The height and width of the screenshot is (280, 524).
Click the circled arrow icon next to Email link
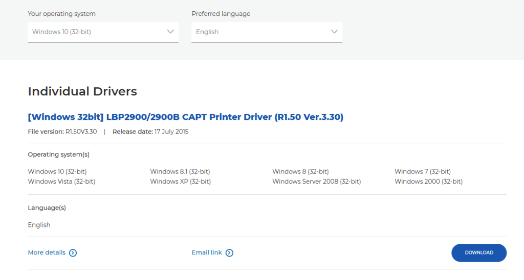coord(229,252)
